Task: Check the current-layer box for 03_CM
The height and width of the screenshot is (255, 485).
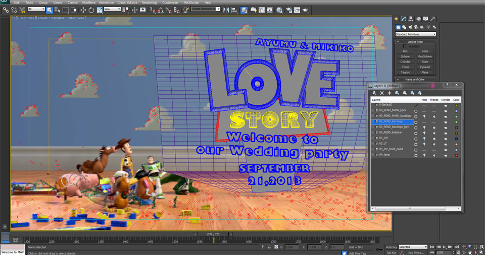Action: [416, 139]
